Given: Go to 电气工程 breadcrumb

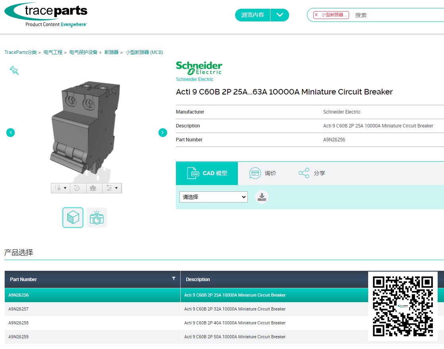Looking at the screenshot, I should 53,52.
